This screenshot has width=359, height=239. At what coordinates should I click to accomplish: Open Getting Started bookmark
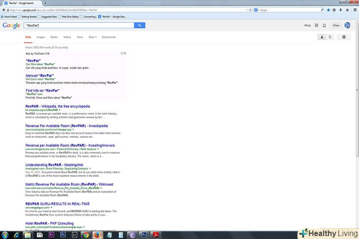pyautogui.click(x=27, y=16)
